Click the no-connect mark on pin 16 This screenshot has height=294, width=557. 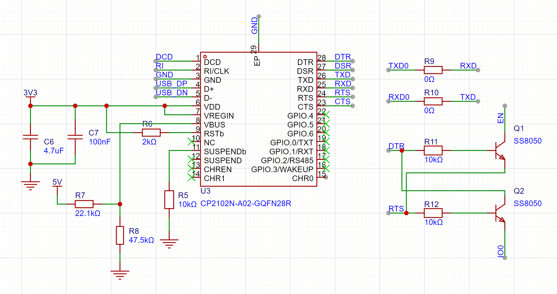[x=326, y=168]
